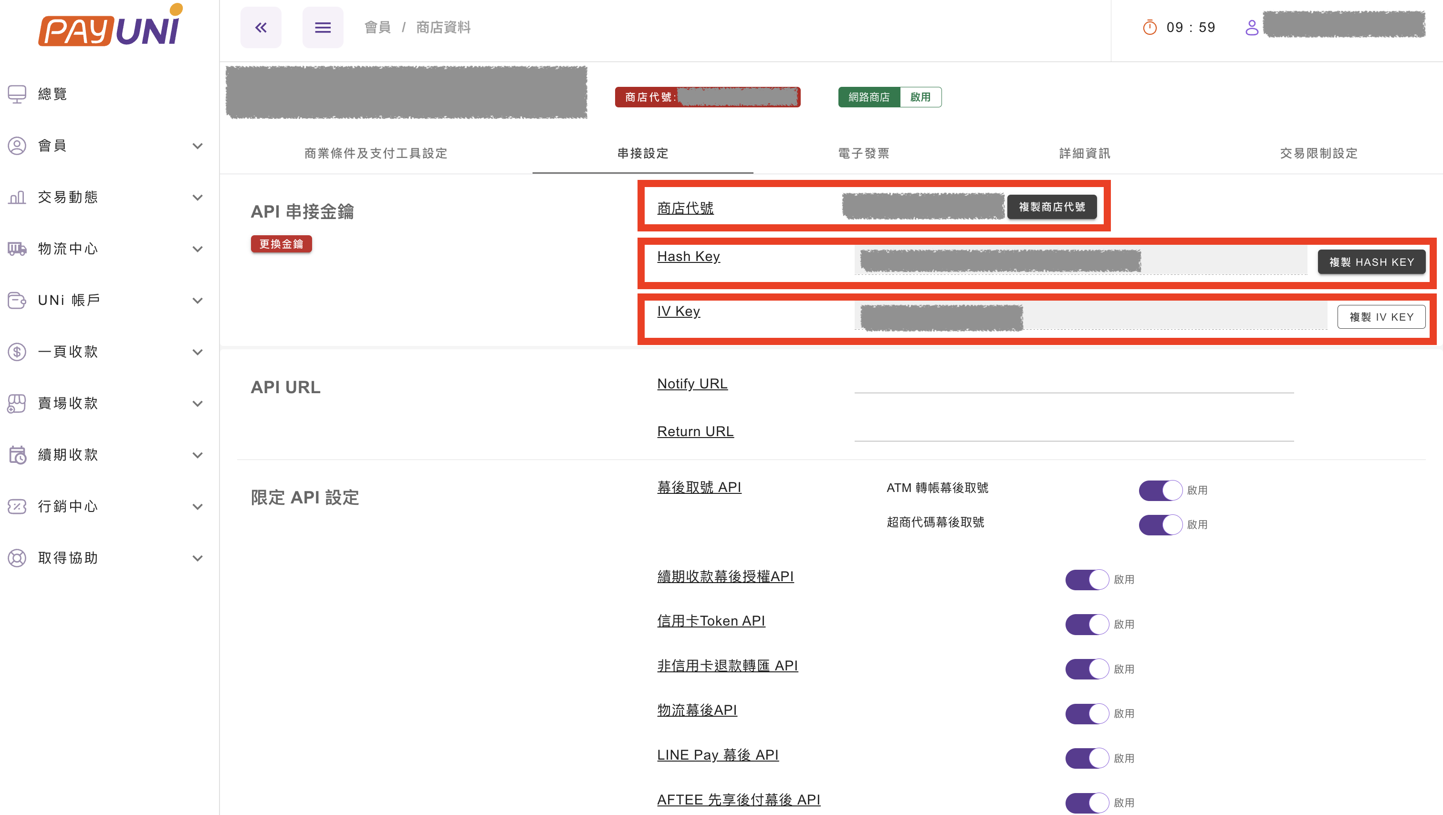
Task: Expand the 行銷中心 menu chevron
Action: point(197,506)
